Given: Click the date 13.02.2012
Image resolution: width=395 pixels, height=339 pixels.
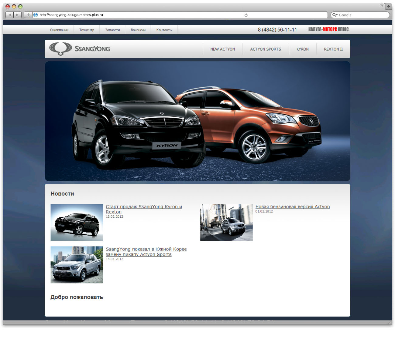Looking at the screenshot, I should [x=115, y=216].
